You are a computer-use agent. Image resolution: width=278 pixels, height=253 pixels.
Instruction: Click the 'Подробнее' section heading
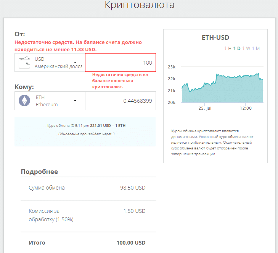pos(39,172)
